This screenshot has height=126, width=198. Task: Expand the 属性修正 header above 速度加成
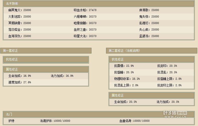[x=12, y=69]
